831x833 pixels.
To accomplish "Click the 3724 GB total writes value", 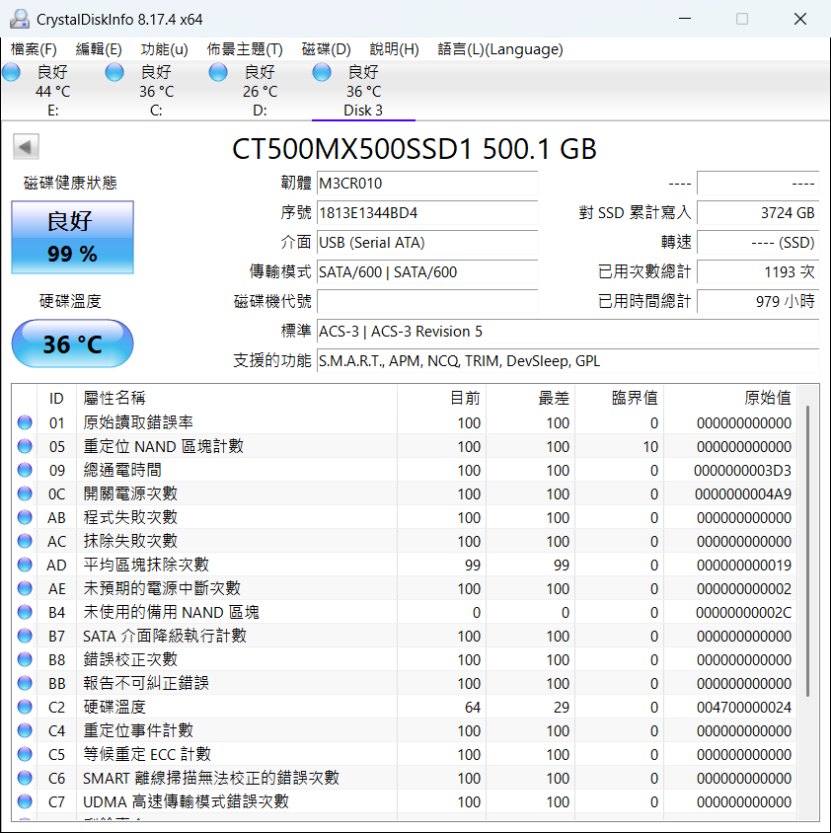I will pos(758,213).
